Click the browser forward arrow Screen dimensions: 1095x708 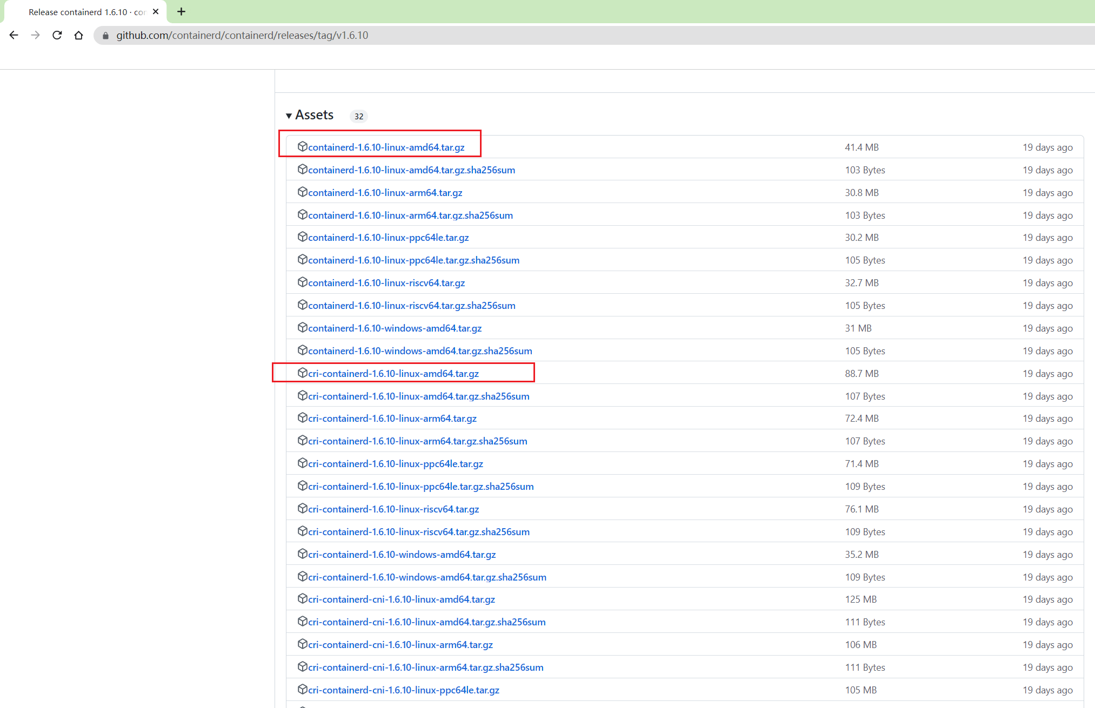pyautogui.click(x=36, y=35)
